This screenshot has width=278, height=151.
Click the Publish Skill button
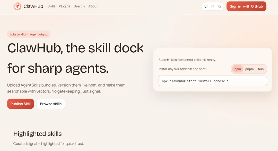21,104
